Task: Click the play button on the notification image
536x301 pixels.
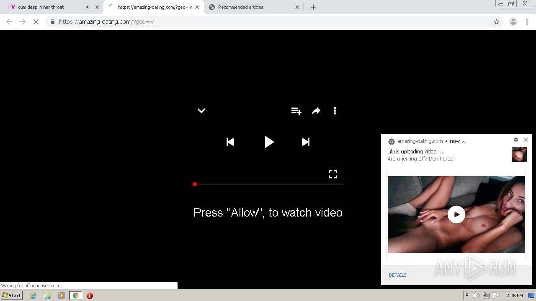Action: coord(456,214)
